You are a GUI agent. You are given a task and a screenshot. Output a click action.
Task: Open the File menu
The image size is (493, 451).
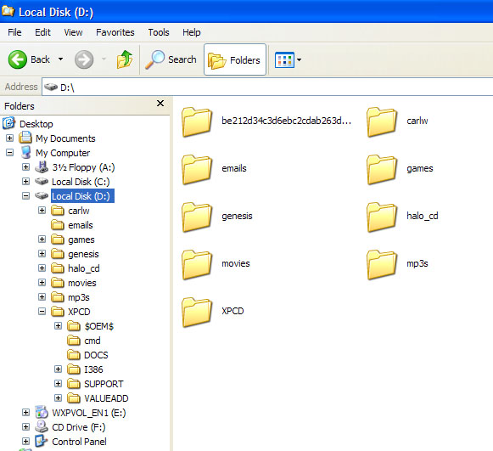click(x=14, y=32)
